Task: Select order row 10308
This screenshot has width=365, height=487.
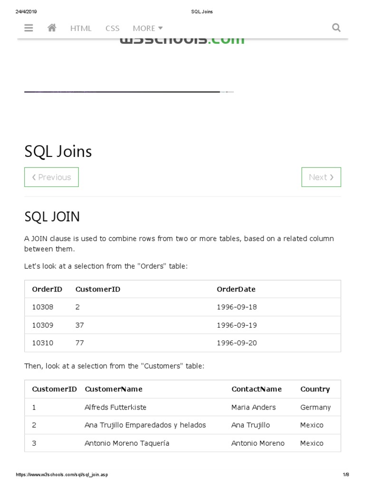Action: click(43, 307)
